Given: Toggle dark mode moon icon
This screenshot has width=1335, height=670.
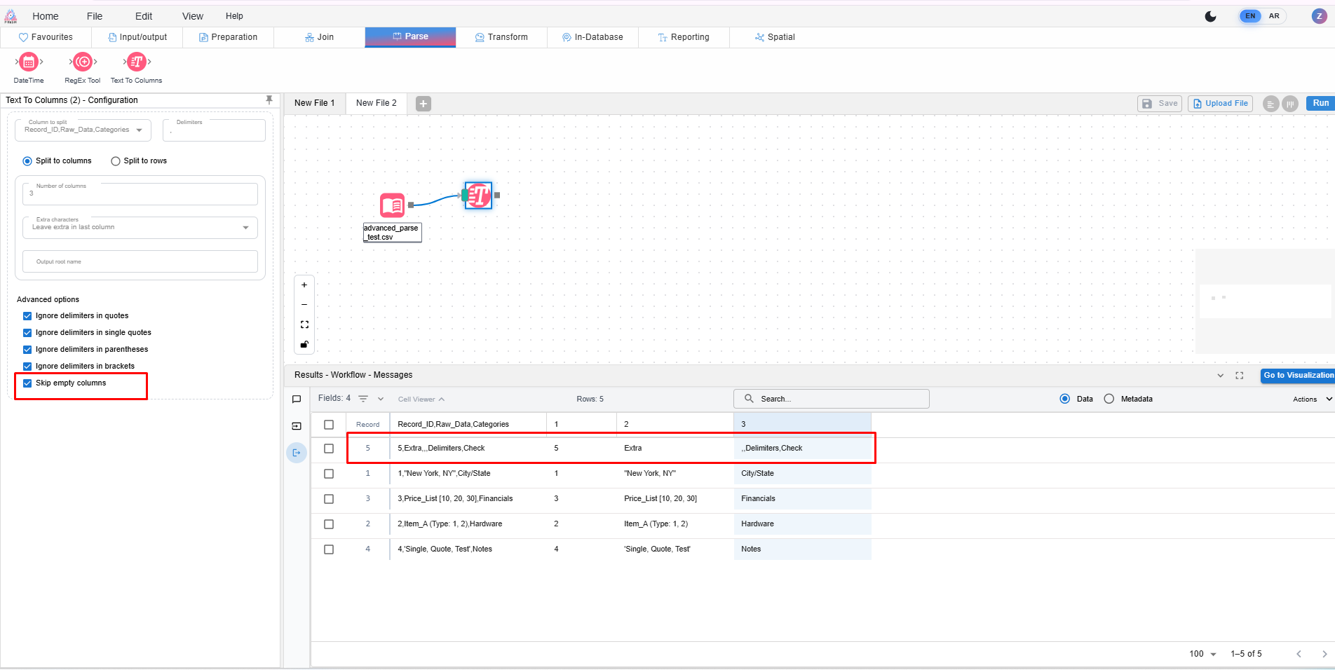Looking at the screenshot, I should click(x=1210, y=16).
